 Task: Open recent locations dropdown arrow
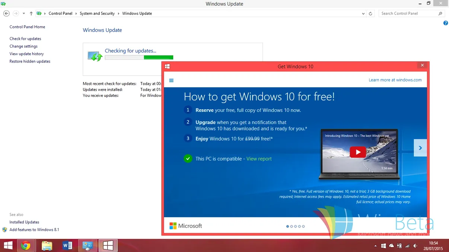point(24,13)
